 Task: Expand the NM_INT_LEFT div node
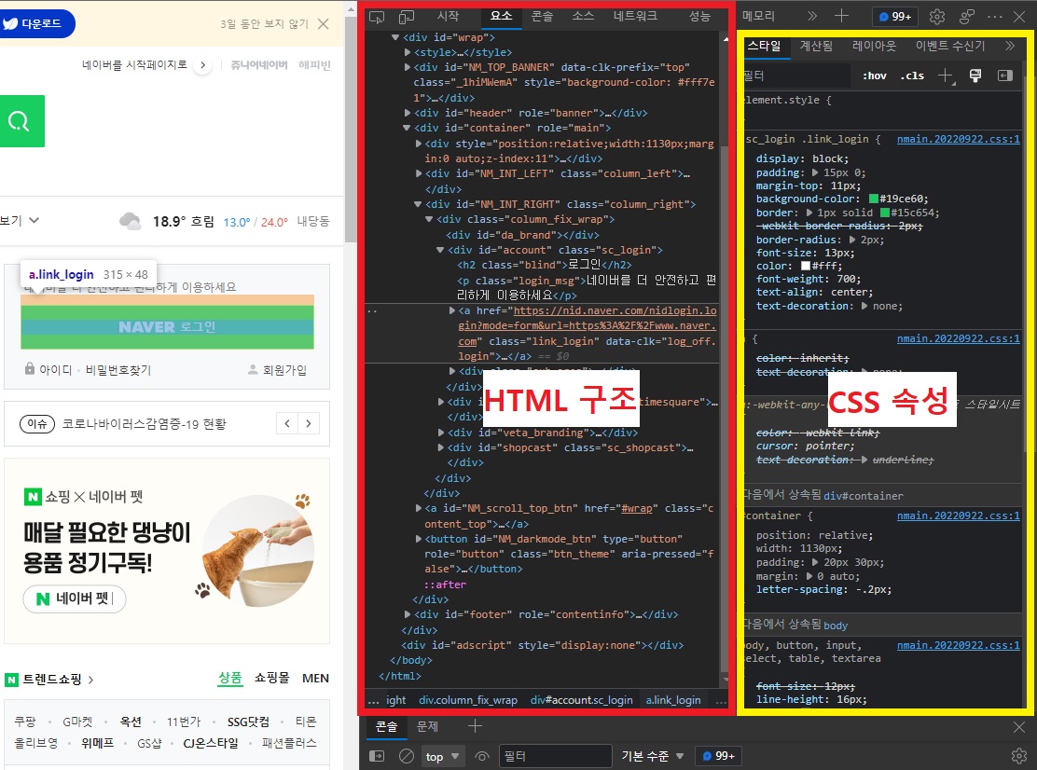click(x=419, y=173)
